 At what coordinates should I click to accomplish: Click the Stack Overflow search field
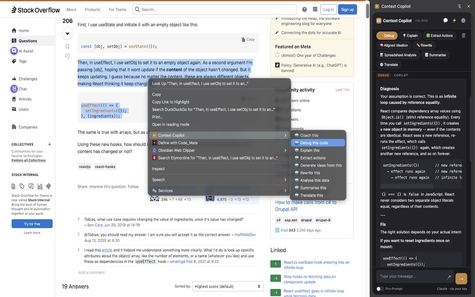point(215,10)
